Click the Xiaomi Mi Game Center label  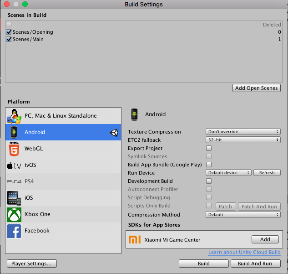[172, 240]
